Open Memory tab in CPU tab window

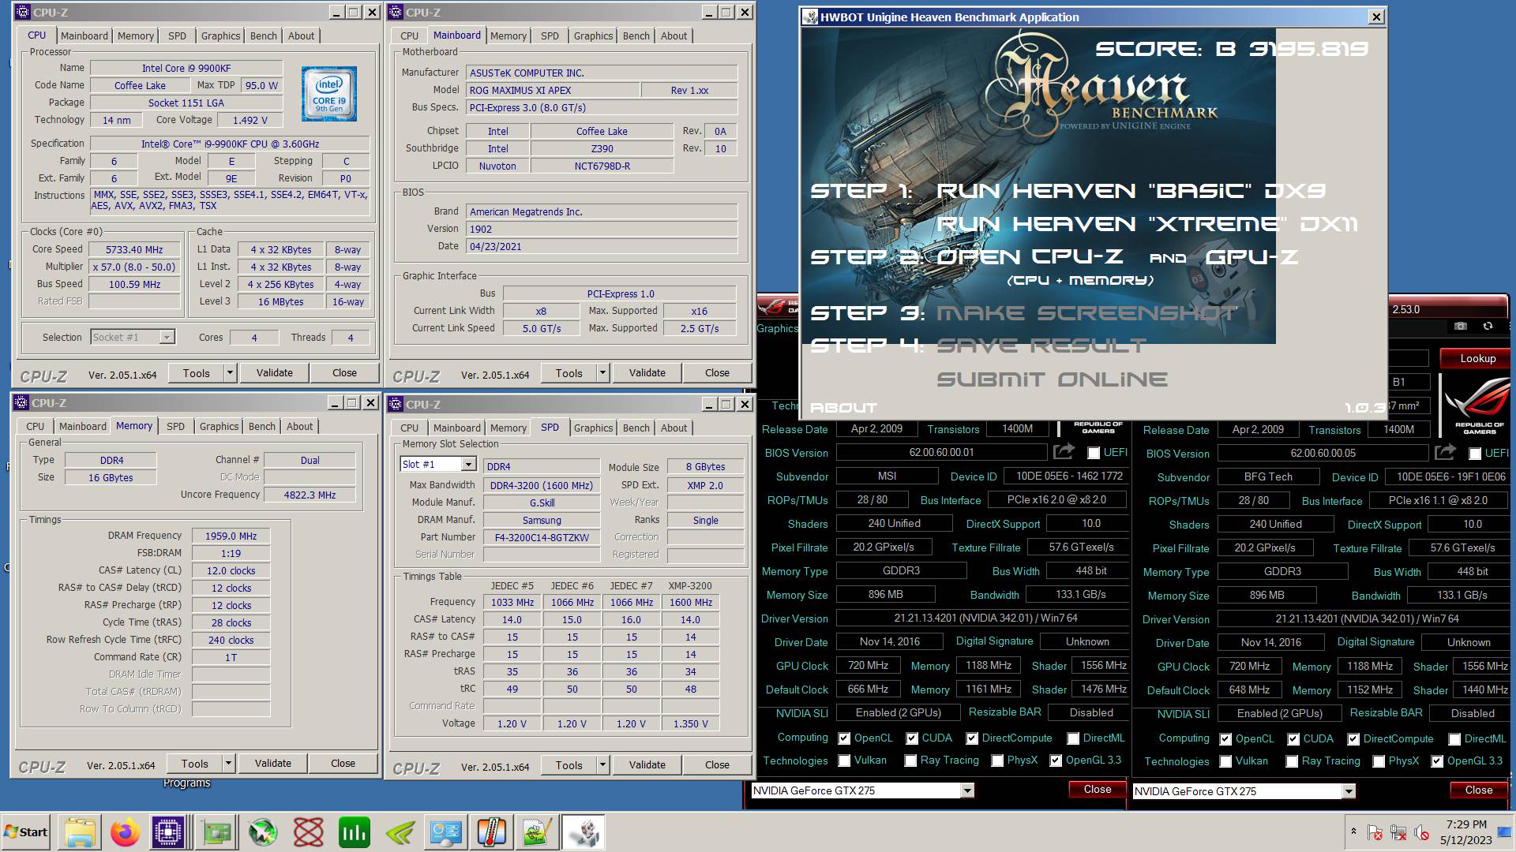(x=136, y=35)
